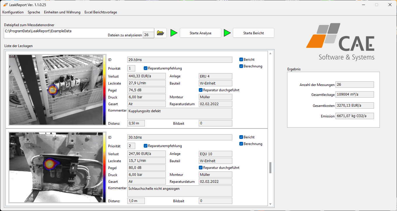The width and height of the screenshot is (397, 211).
Task: Click the CAE Software & Systems logo
Action: click(x=340, y=42)
